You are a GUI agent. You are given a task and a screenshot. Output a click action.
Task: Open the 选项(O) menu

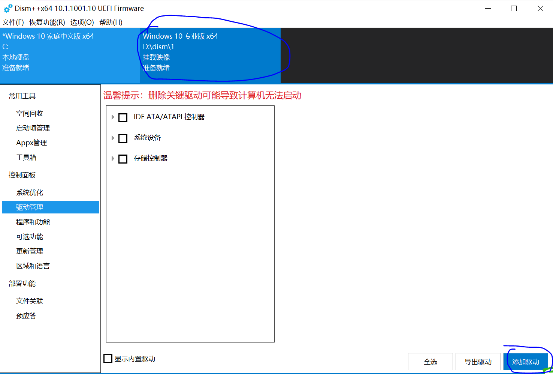(82, 23)
